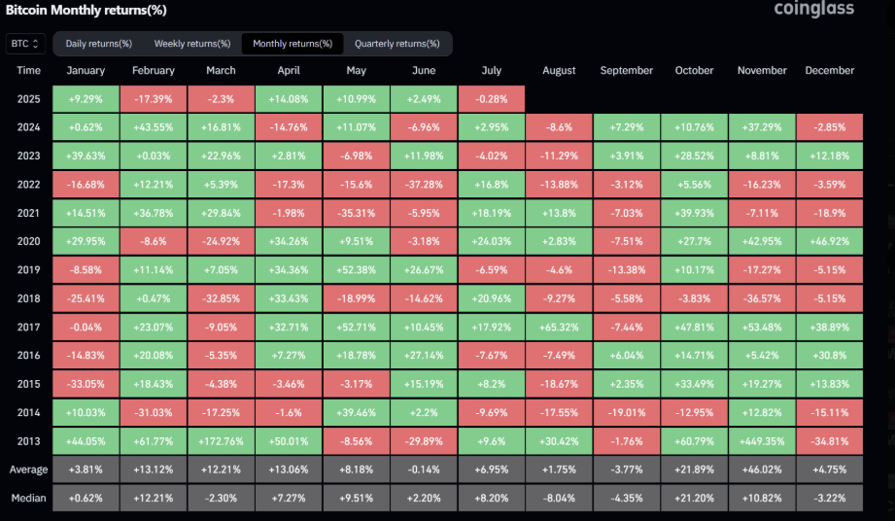Click the 2015 January cell -33.05%
The height and width of the screenshot is (521, 895).
86,384
